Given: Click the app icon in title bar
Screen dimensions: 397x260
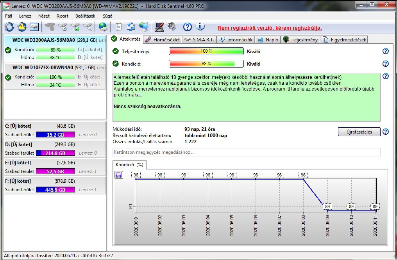Looking at the screenshot, I should point(6,6).
